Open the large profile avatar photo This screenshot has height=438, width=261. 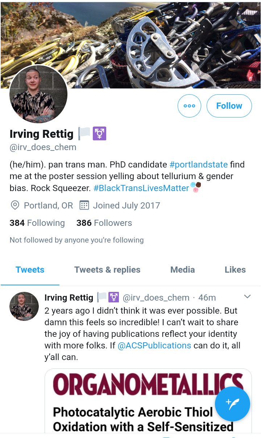38,94
